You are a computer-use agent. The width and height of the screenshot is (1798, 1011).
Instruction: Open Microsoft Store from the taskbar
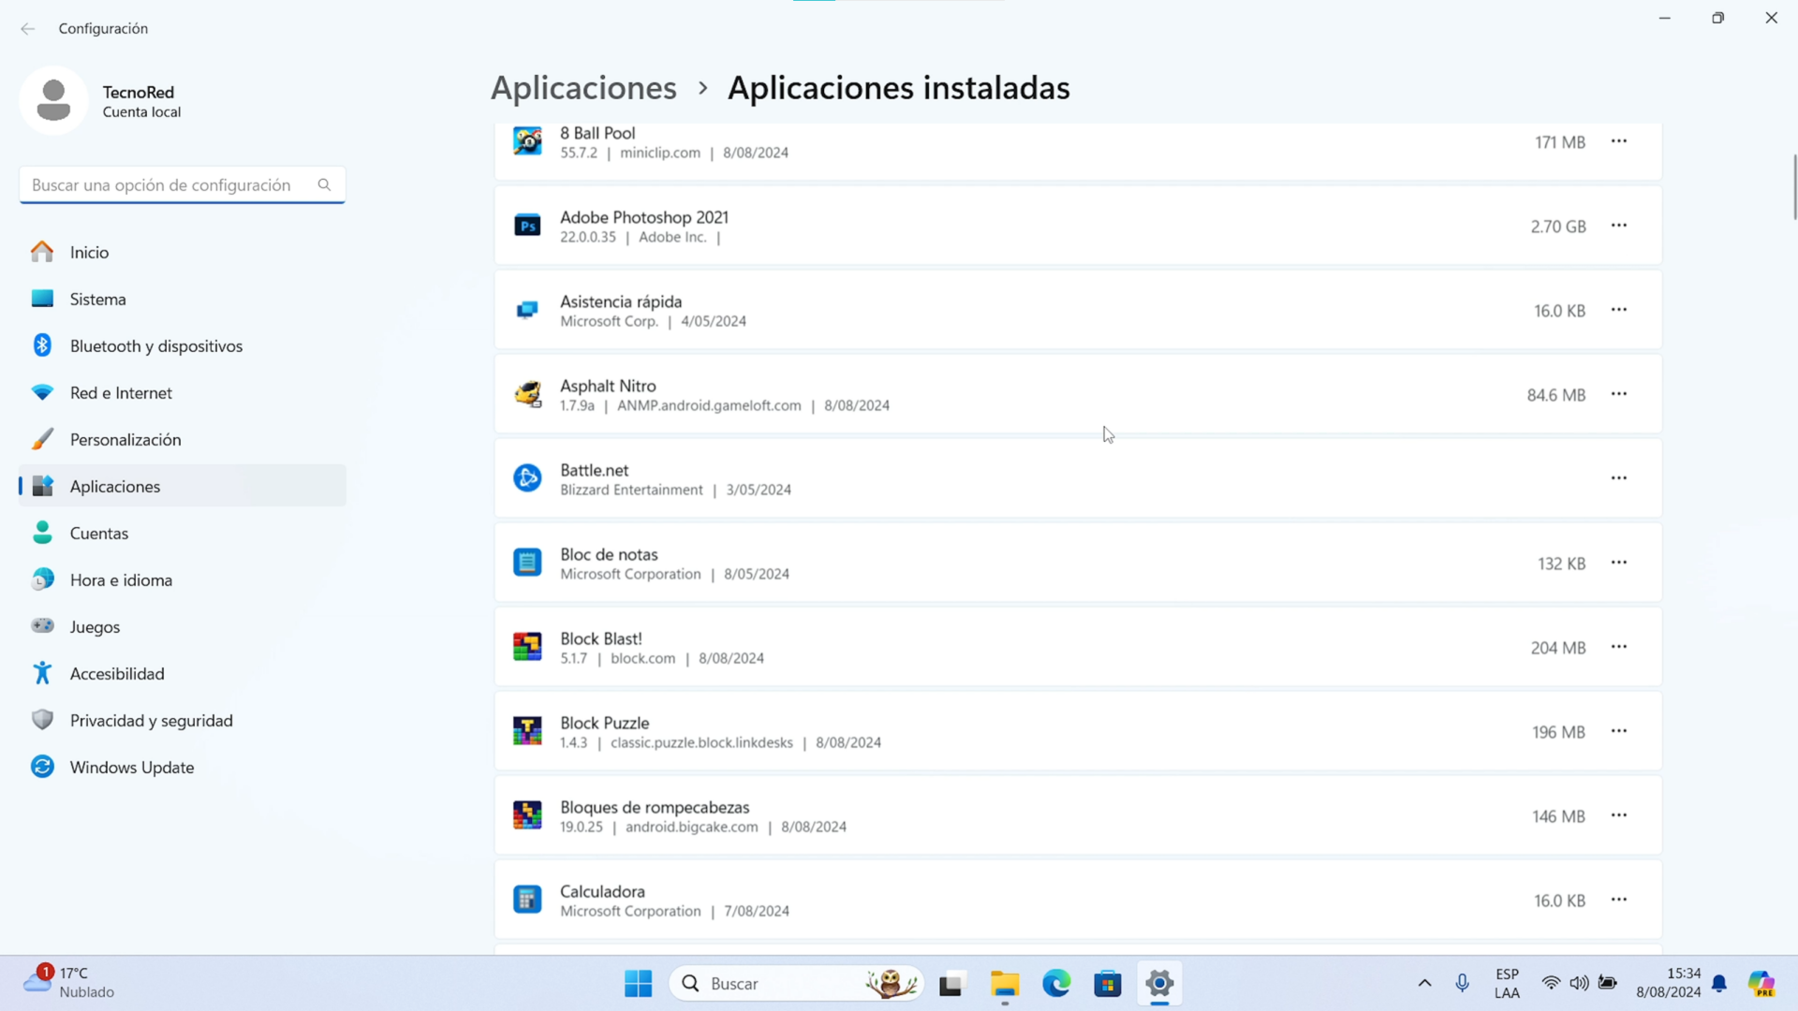coord(1108,983)
